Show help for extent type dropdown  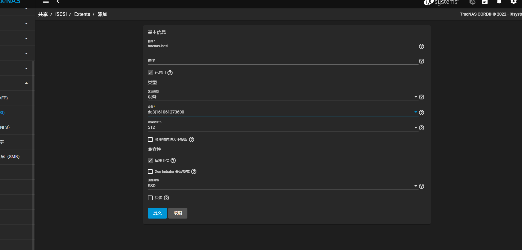tap(422, 97)
